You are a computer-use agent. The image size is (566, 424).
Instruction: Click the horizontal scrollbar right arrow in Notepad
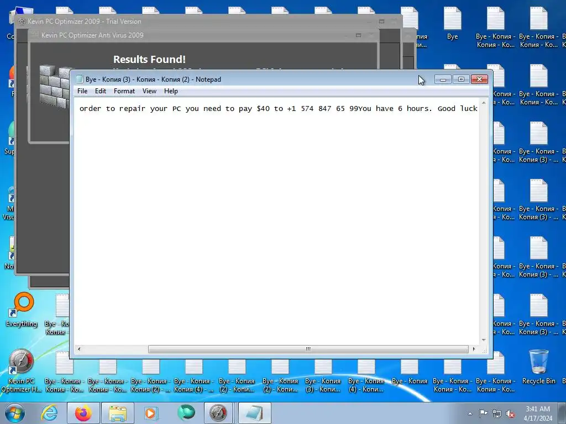point(474,349)
